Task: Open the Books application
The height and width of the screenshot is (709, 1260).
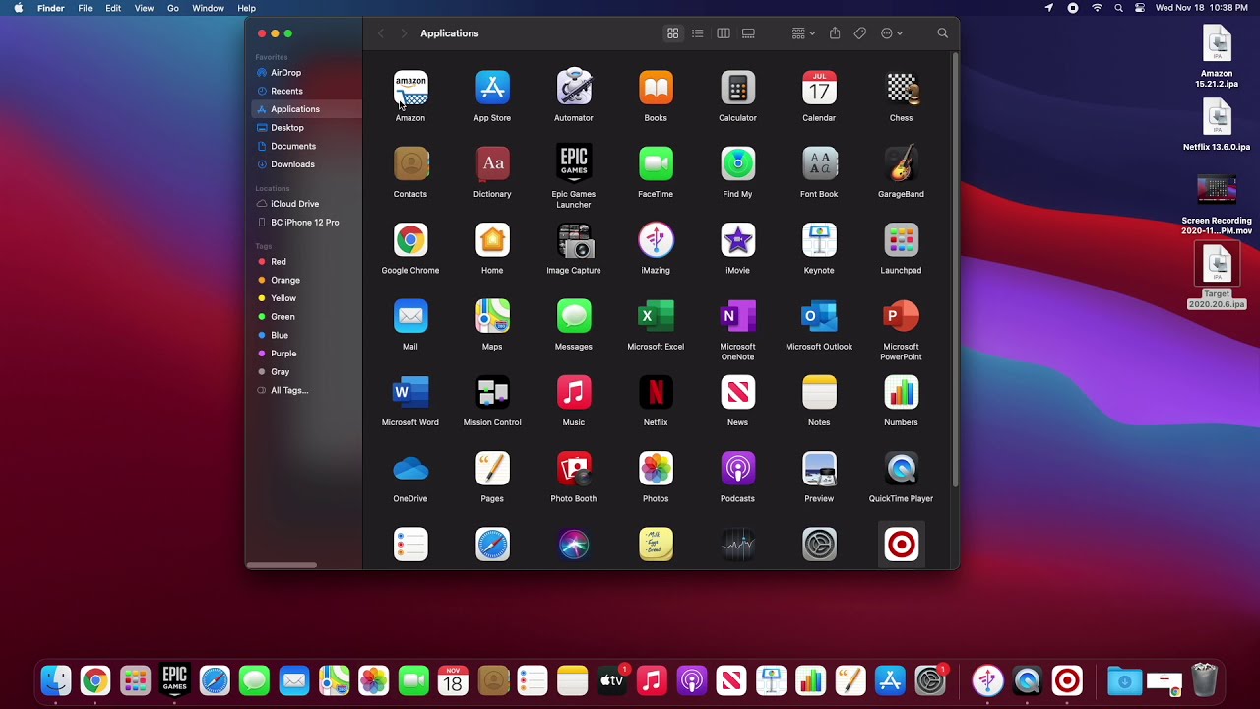Action: pyautogui.click(x=656, y=88)
